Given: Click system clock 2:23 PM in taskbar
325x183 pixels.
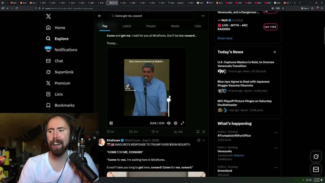Looking at the screenshot, I should (317, 180).
